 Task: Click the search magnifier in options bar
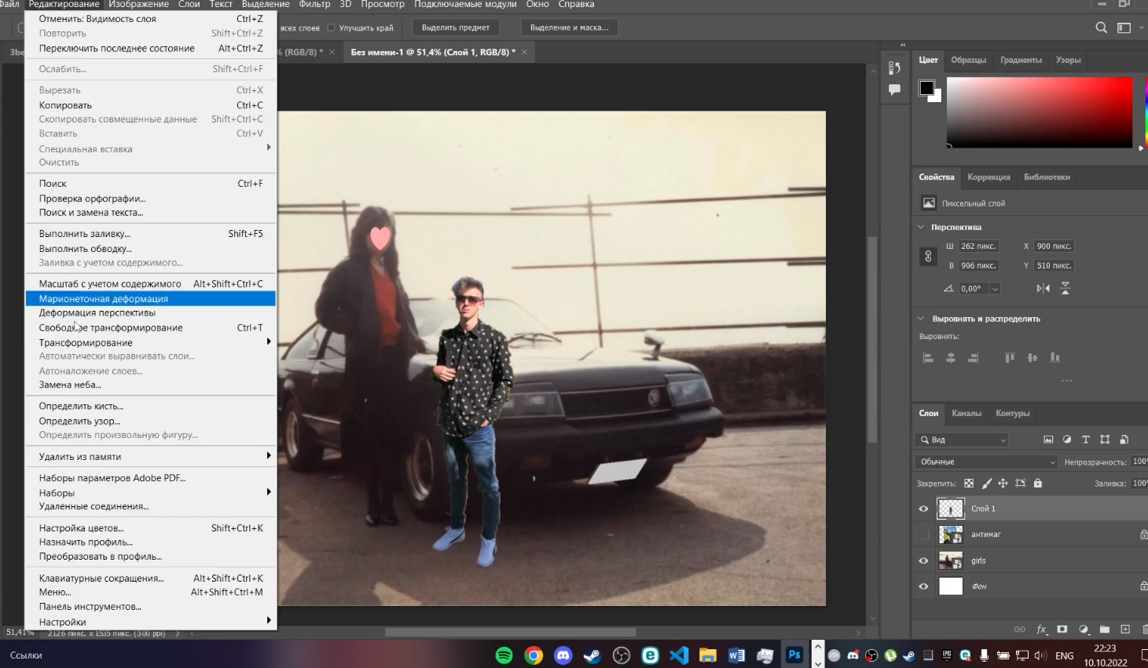click(x=1102, y=27)
